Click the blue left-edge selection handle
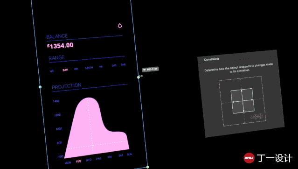298x169 pixels. click(40, 87)
